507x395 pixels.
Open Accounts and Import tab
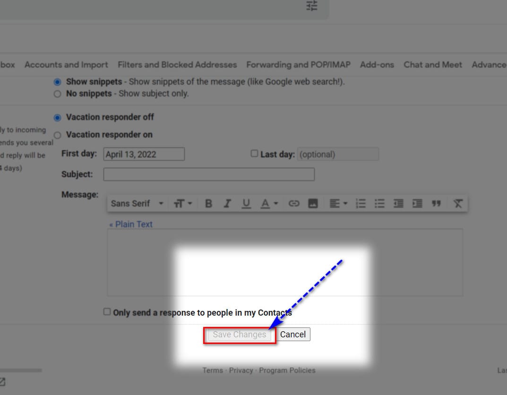66,65
